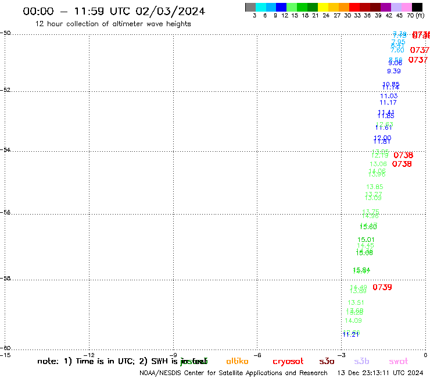Click the -12 longitude axis label

pyautogui.click(x=89, y=355)
